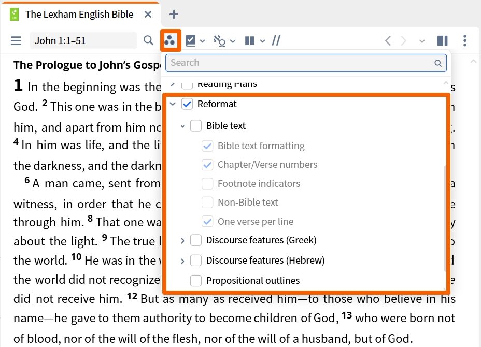The image size is (481, 347).
Task: Collapse the Reformat section
Action: (173, 104)
